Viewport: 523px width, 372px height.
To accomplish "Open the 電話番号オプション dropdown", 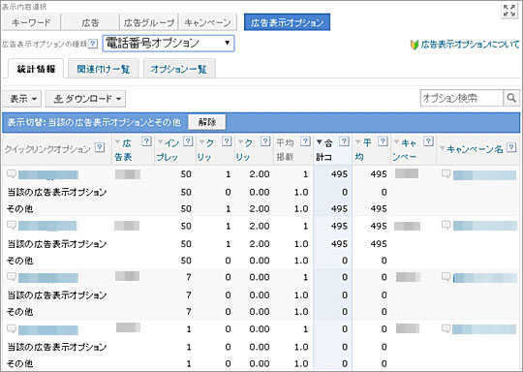I will click(x=169, y=43).
